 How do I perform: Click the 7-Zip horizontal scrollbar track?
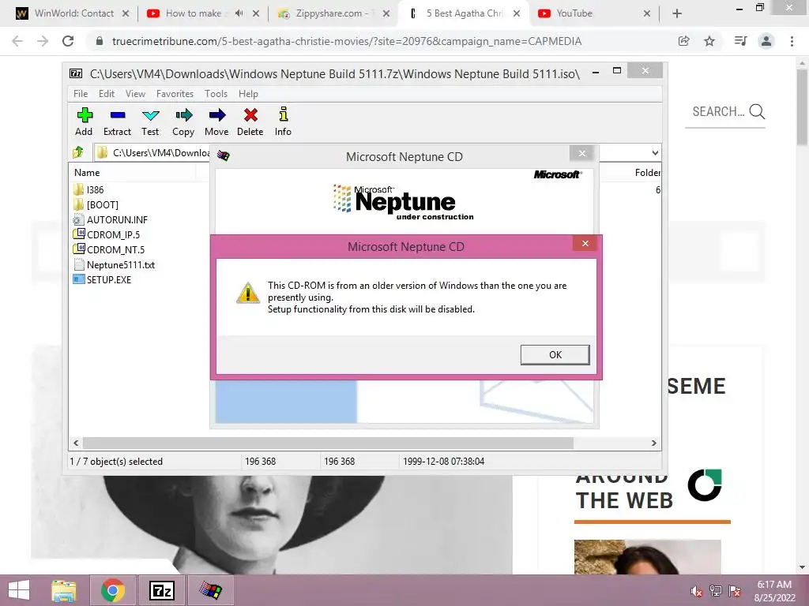click(x=328, y=443)
